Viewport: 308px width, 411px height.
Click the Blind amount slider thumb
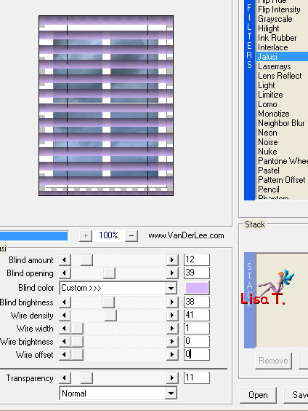86,259
